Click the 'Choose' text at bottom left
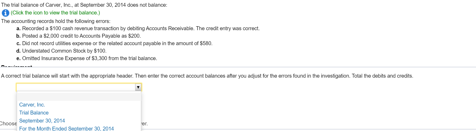Viewport: 476px width, 131px height. pos(8,124)
